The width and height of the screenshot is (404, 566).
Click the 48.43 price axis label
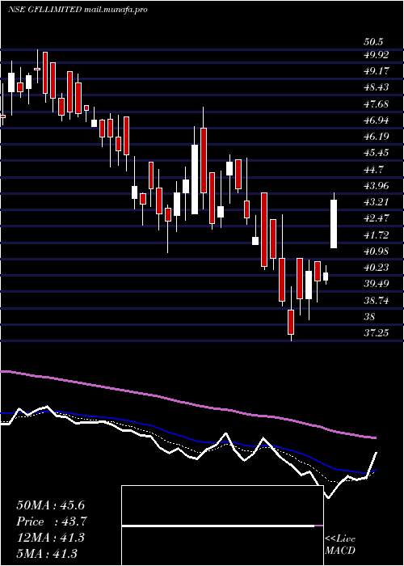click(x=377, y=87)
